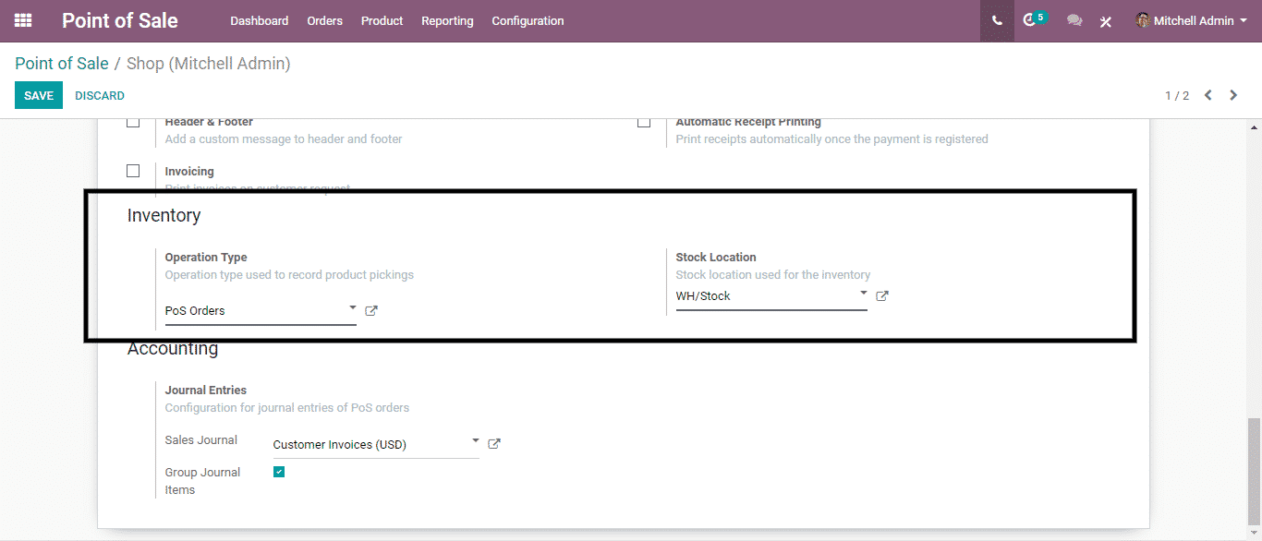Click Discard to cancel changes
Image resolution: width=1262 pixels, height=541 pixels.
(100, 95)
